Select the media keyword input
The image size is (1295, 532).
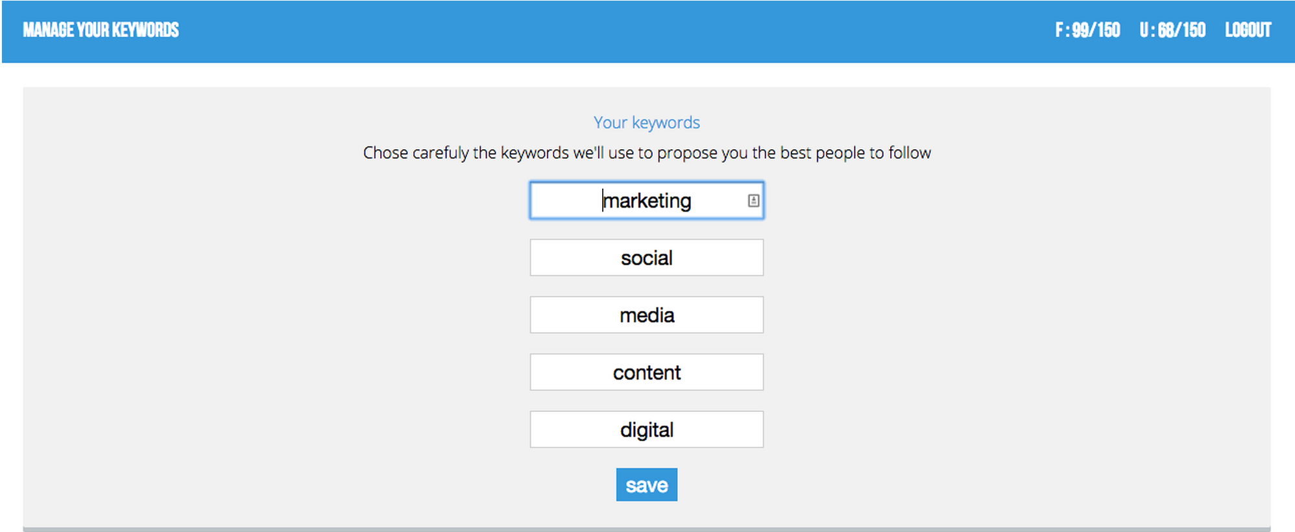pyautogui.click(x=646, y=315)
